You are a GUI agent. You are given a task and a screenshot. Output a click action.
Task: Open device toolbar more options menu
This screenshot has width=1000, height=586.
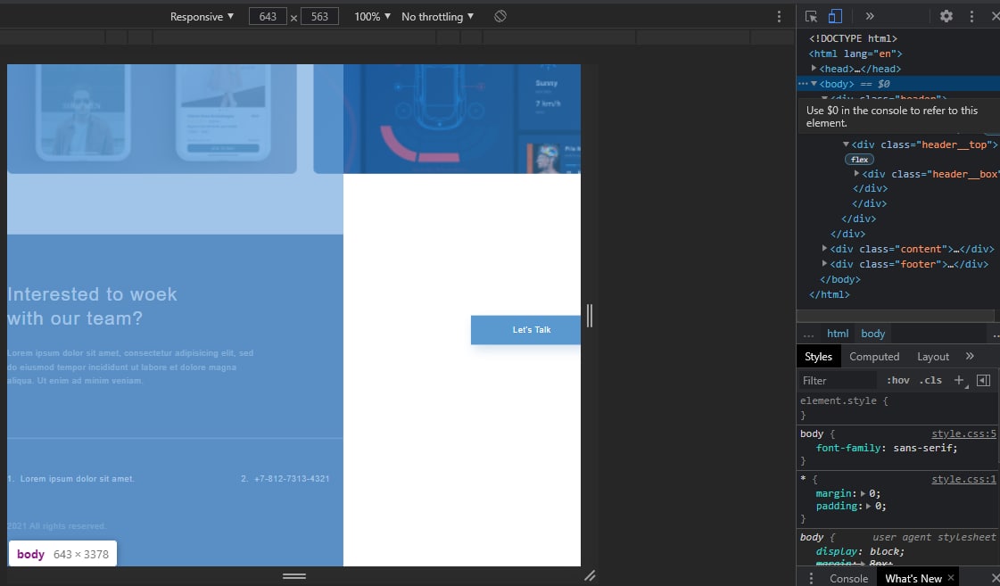[779, 17]
